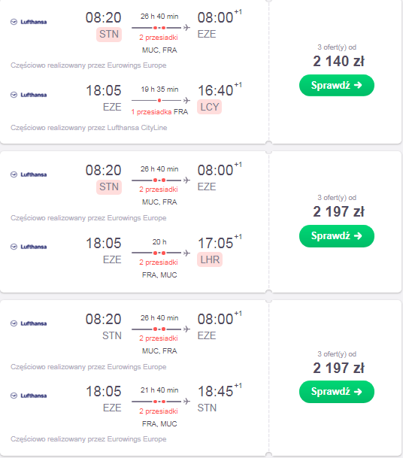Click highlighted LHR airport badge
The image size is (403, 458).
coord(210,259)
